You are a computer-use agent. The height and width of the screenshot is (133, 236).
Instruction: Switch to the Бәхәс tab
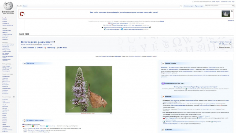(x=25, y=6)
